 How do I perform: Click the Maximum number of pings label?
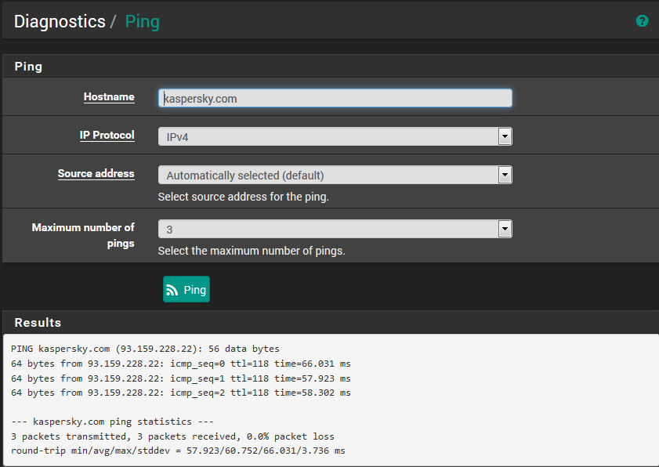point(83,235)
